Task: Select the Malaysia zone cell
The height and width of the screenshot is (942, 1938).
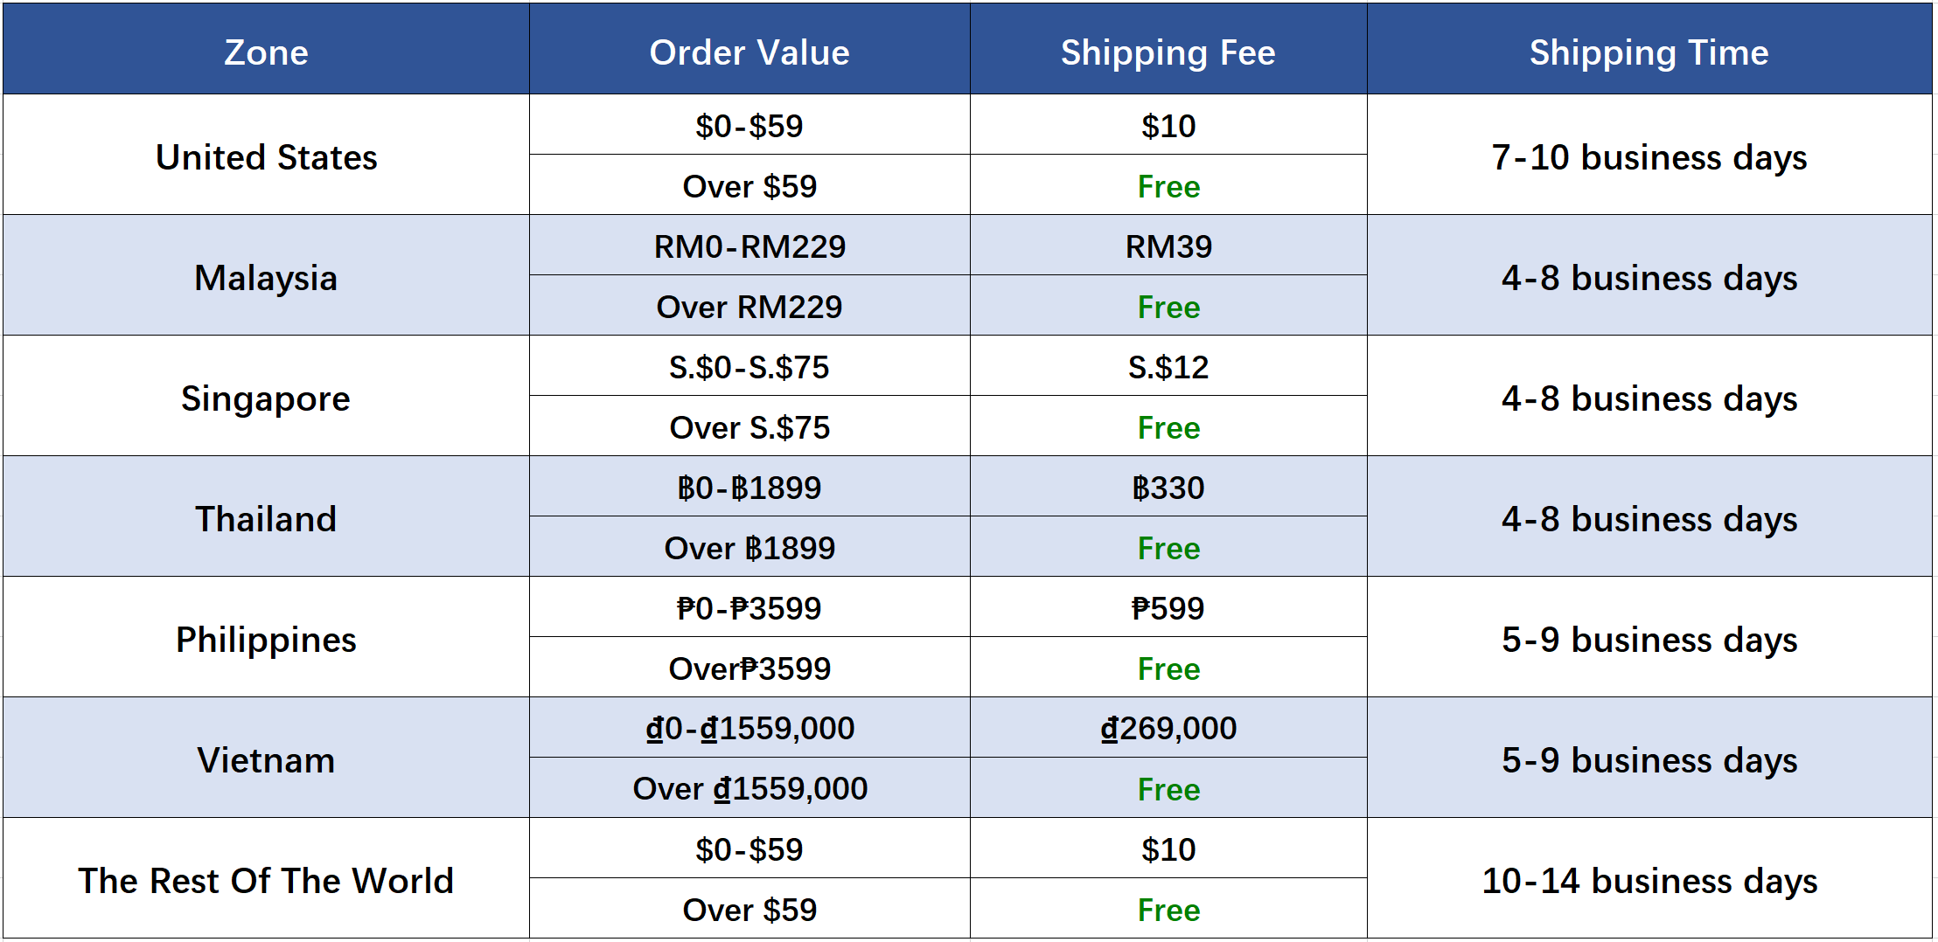Action: tap(266, 278)
